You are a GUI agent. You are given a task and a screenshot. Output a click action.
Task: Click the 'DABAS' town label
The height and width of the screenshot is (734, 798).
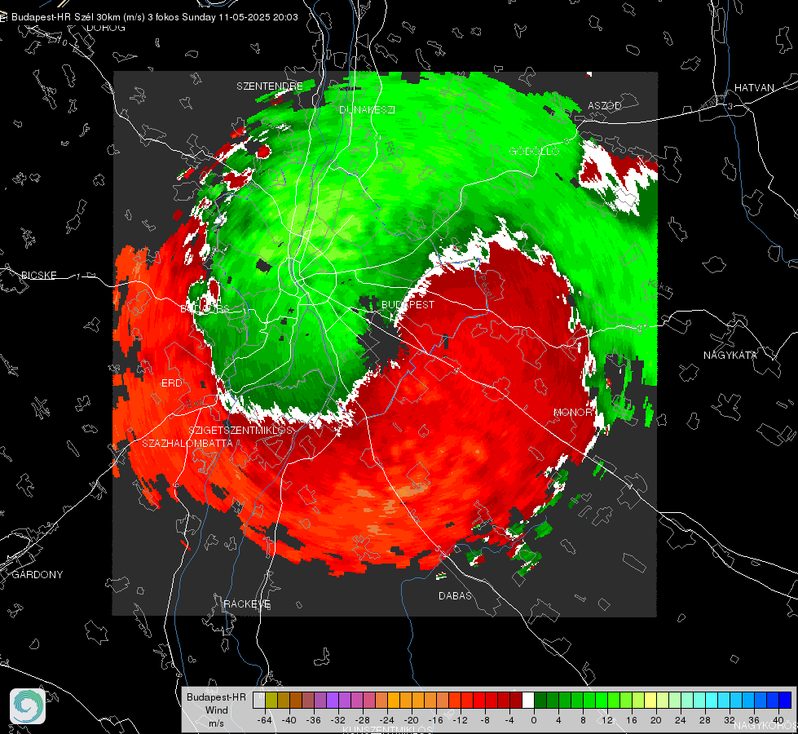pyautogui.click(x=456, y=595)
